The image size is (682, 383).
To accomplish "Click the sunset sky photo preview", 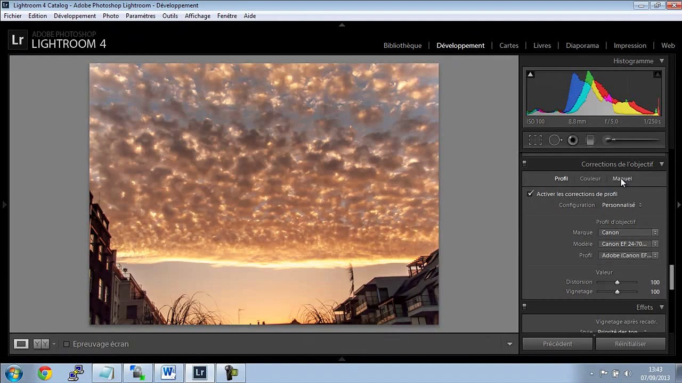I will coord(264,194).
